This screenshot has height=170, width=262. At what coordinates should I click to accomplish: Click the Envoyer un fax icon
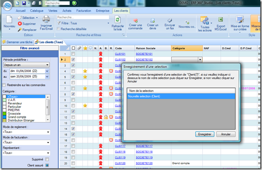pos(170,20)
